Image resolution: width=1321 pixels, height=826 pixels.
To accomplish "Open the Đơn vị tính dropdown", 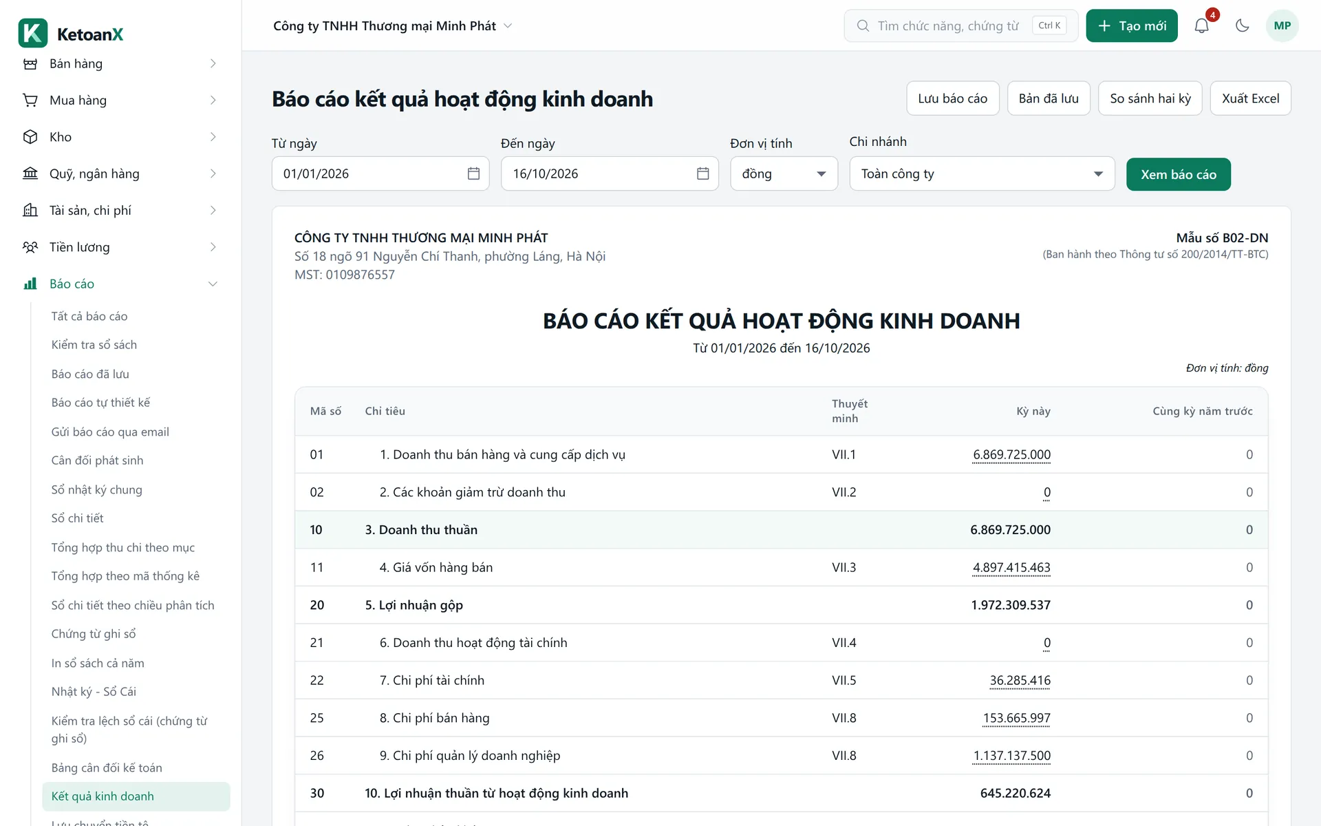I will click(x=784, y=173).
